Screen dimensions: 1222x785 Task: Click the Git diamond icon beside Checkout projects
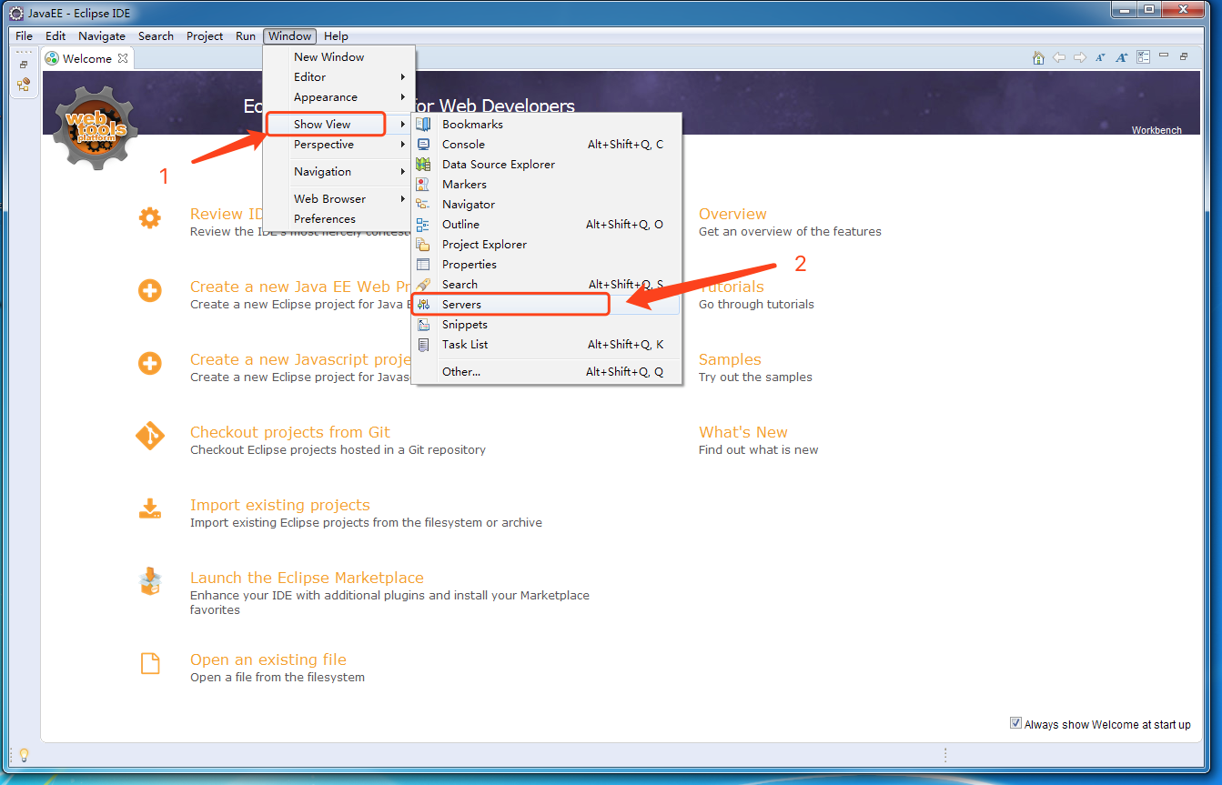pyautogui.click(x=150, y=437)
